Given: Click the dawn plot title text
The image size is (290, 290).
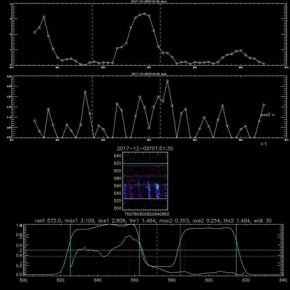Looking at the screenshot, I should pos(149,1).
